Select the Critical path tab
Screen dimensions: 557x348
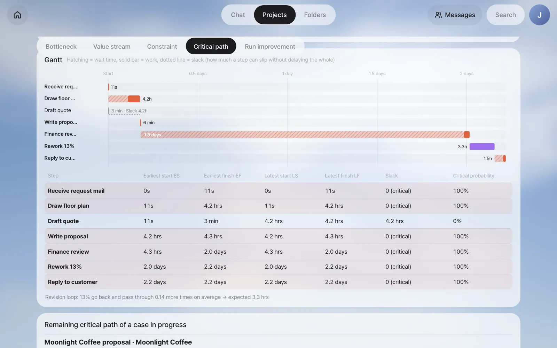coord(211,46)
